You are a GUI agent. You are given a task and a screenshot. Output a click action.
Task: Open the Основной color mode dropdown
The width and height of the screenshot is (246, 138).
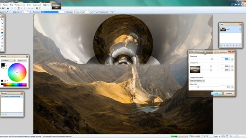click(8, 61)
